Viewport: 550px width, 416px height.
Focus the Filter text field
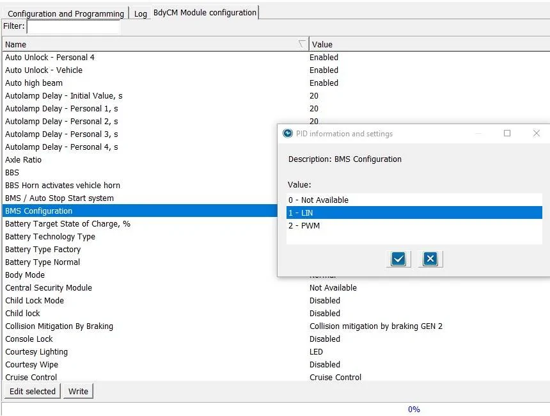[74, 27]
